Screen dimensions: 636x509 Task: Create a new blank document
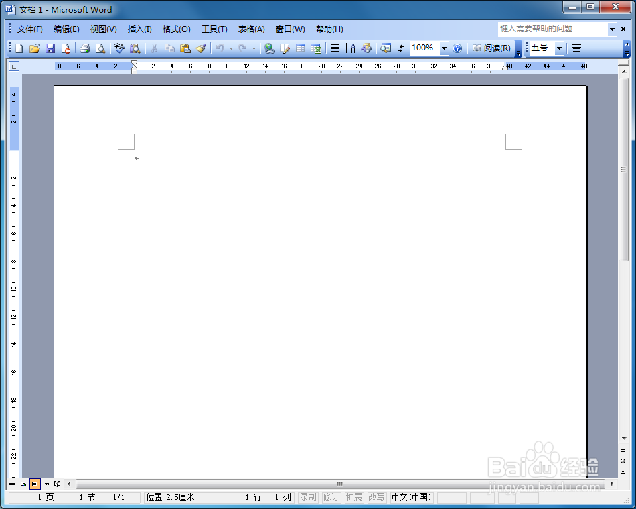point(19,48)
